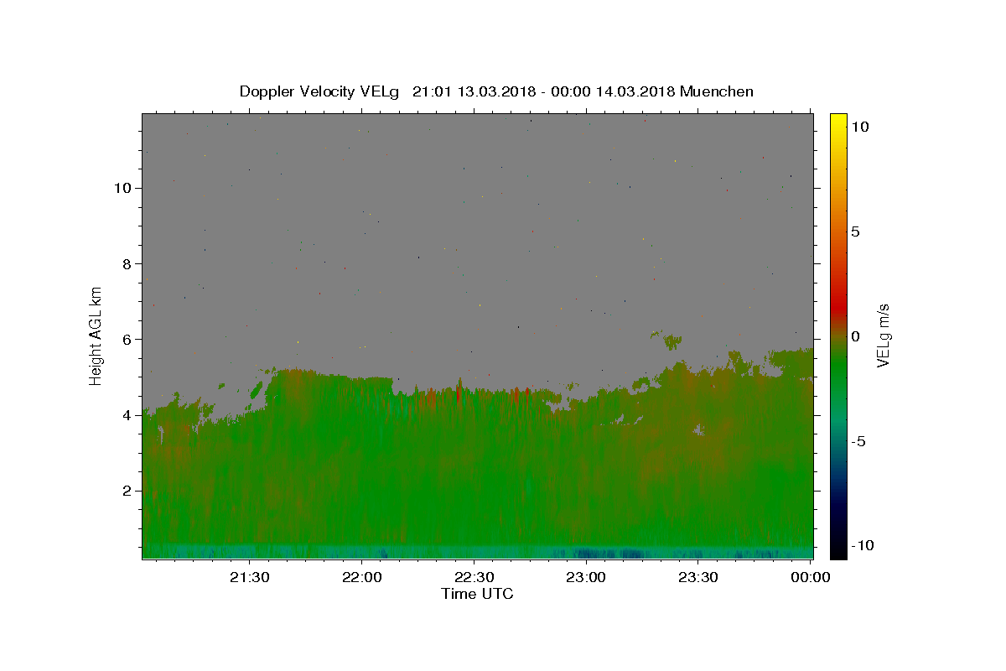The image size is (1006, 671).
Task: Click the 00:00 time tick label
Action: [811, 577]
